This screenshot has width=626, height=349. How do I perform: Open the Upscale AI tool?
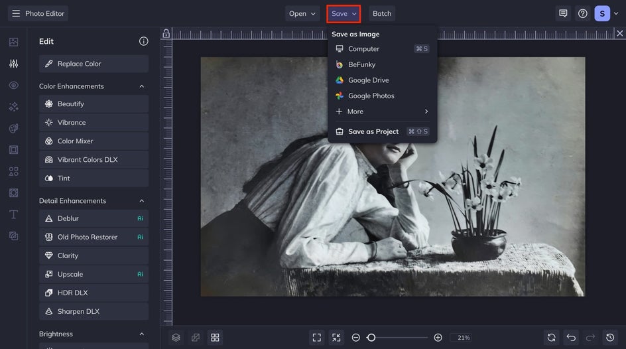coord(94,274)
